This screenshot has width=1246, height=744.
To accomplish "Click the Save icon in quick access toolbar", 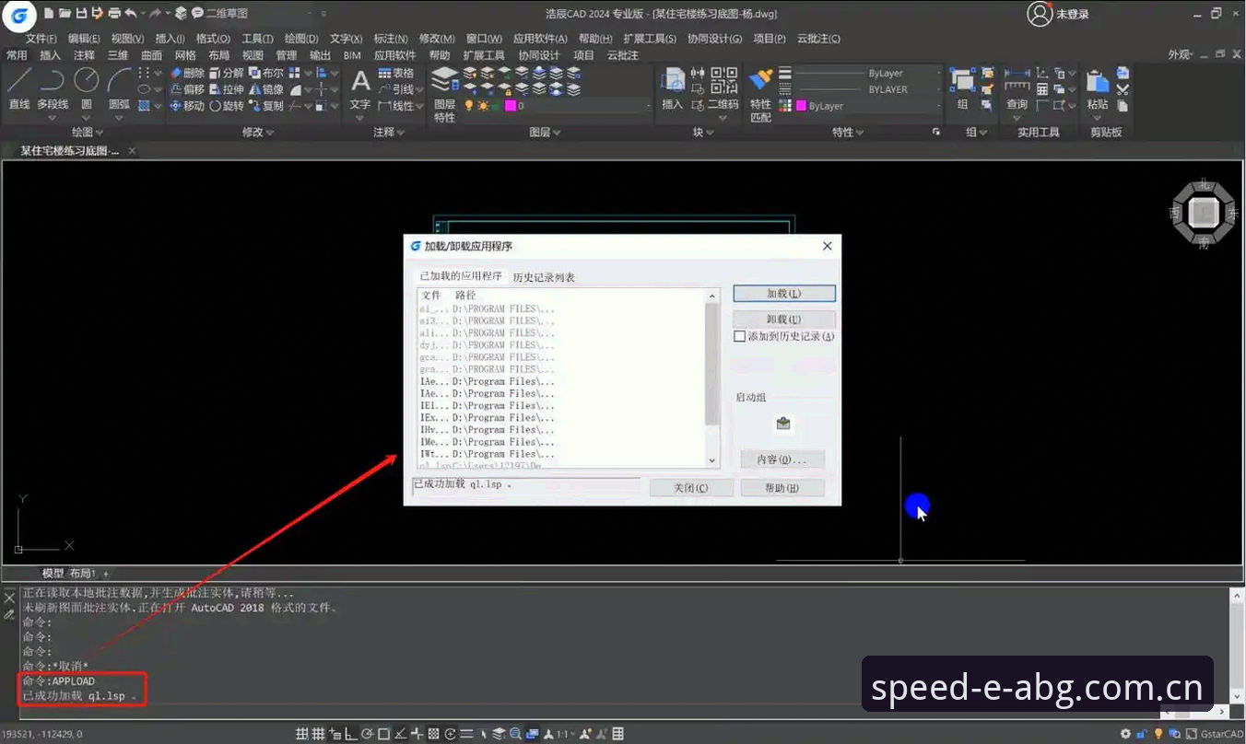I will [x=81, y=14].
